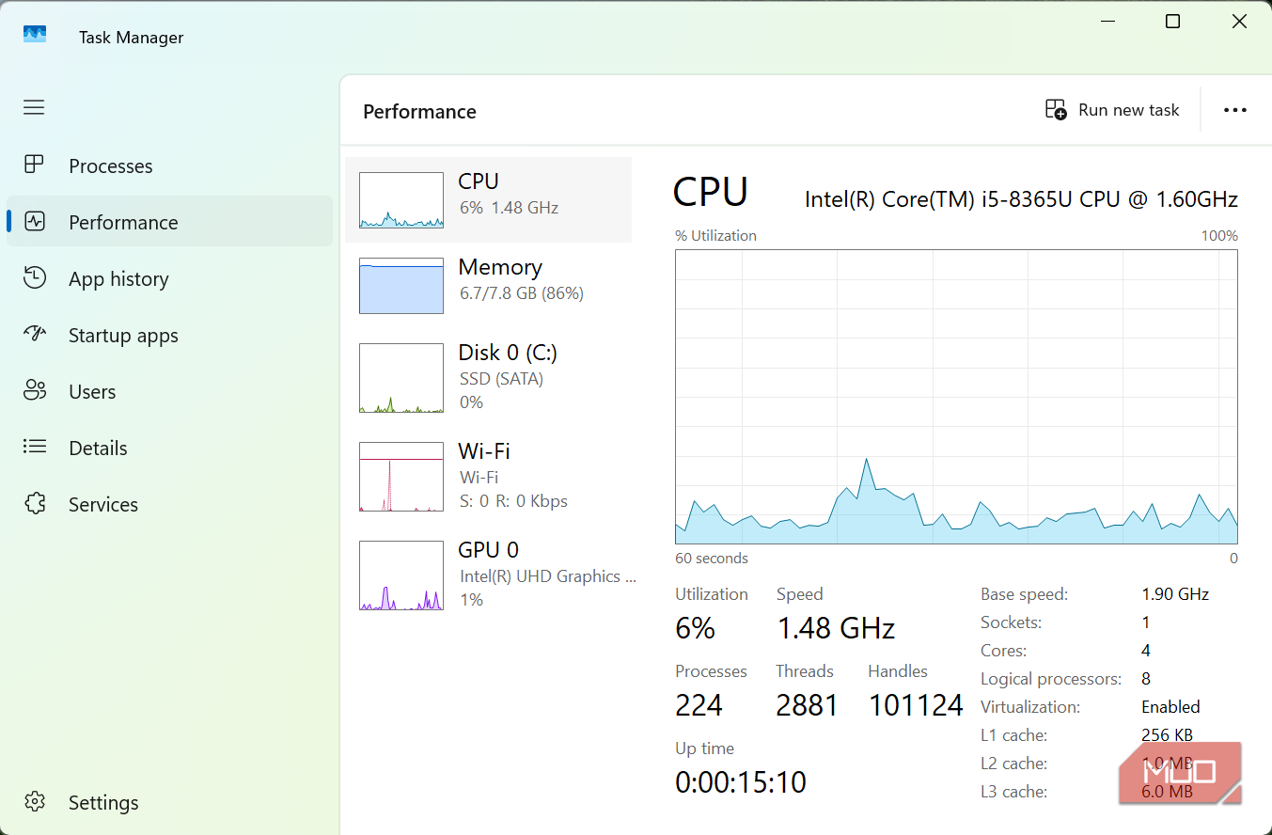Open the Settings page label
1272x835 pixels.
pos(103,803)
